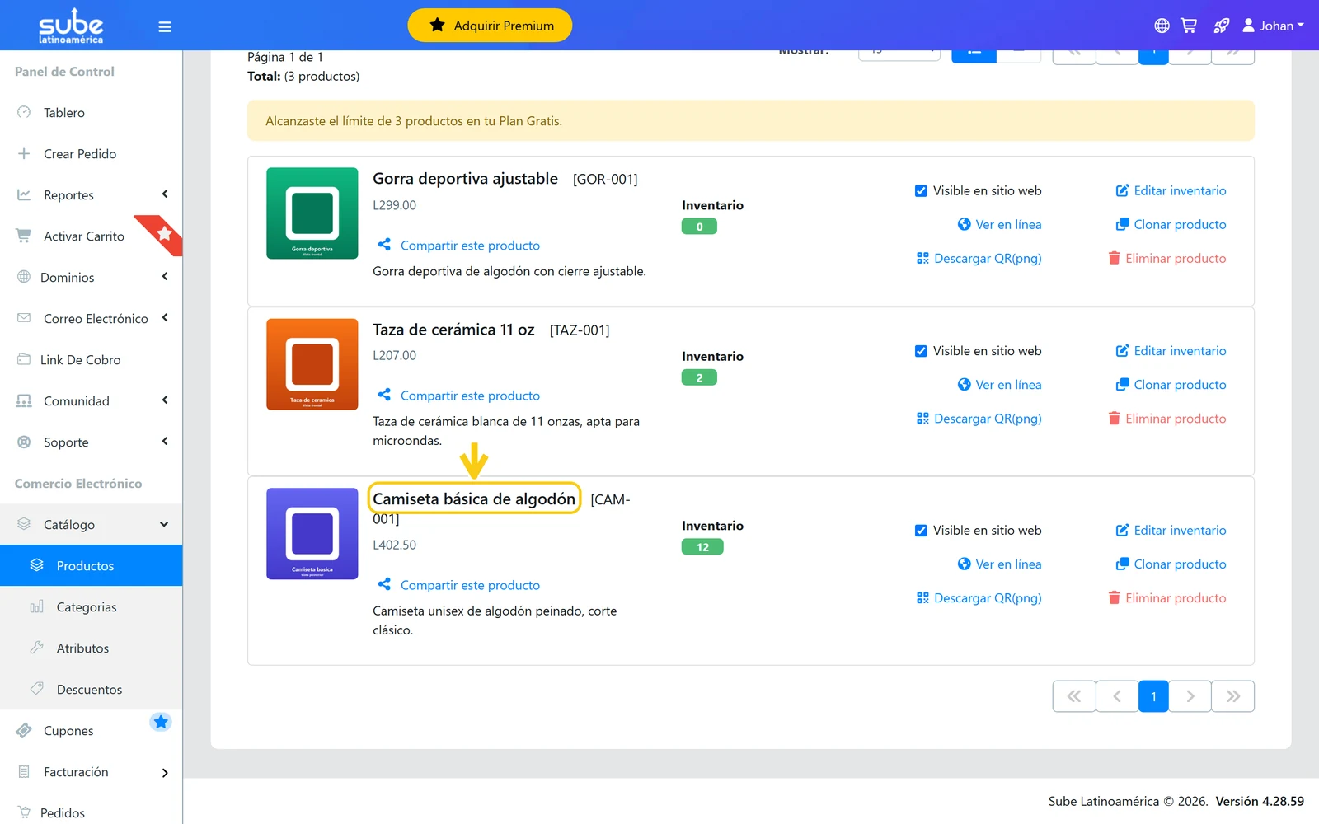
Task: Open the Taza de cerámica thumbnail image
Action: click(x=312, y=364)
